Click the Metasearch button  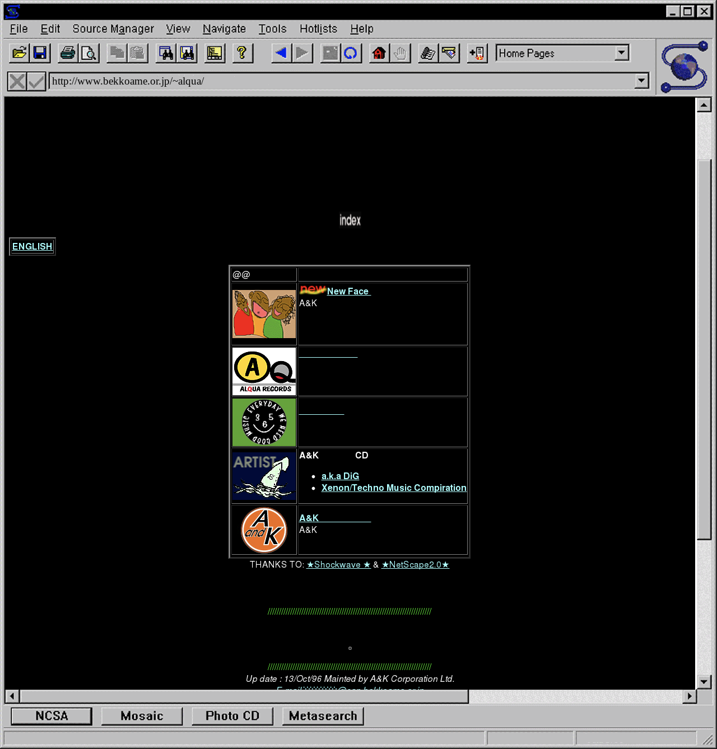(323, 716)
